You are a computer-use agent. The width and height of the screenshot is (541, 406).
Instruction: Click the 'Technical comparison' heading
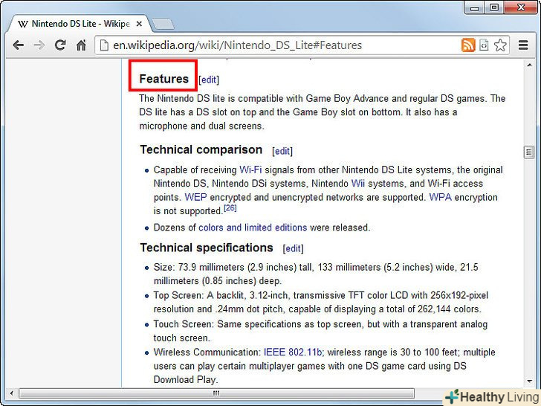(x=201, y=150)
